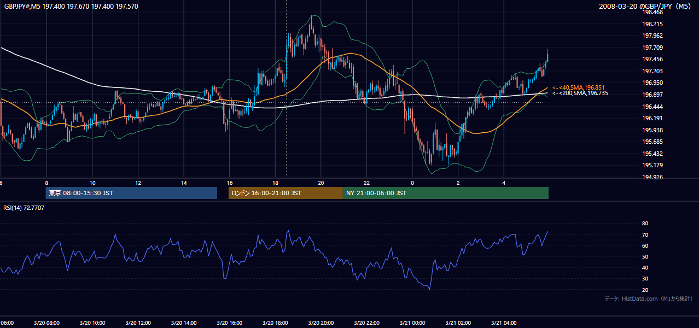Click the RSI axis level 60
Image resolution: width=699 pixels, height=328 pixels.
pos(645,245)
